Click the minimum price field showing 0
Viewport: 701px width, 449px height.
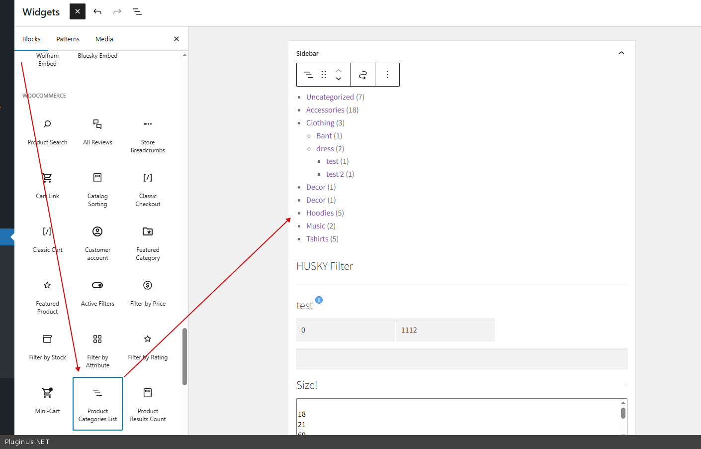(345, 330)
